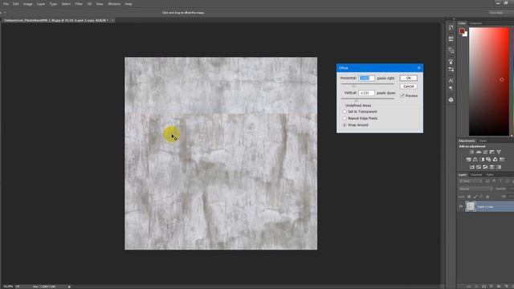Open the collapsed Clone Source panel icon

(x=451, y=50)
